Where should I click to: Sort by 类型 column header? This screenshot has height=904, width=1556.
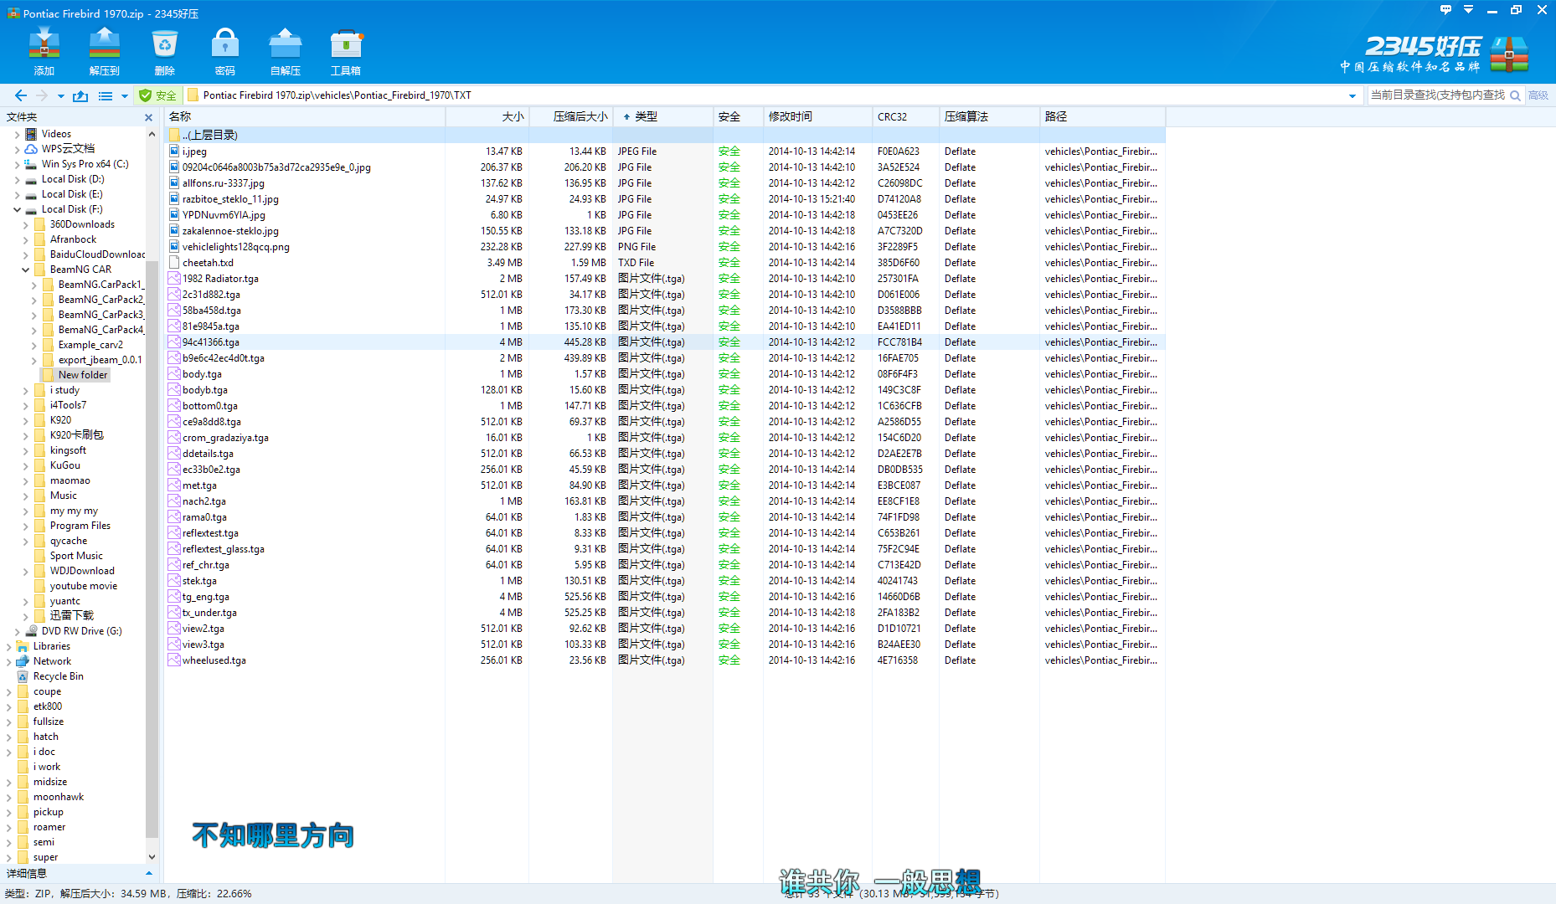click(662, 116)
